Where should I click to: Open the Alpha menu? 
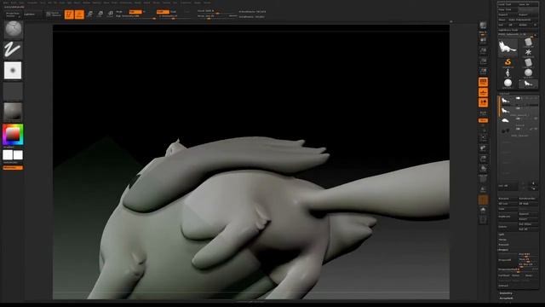click(6, 3)
